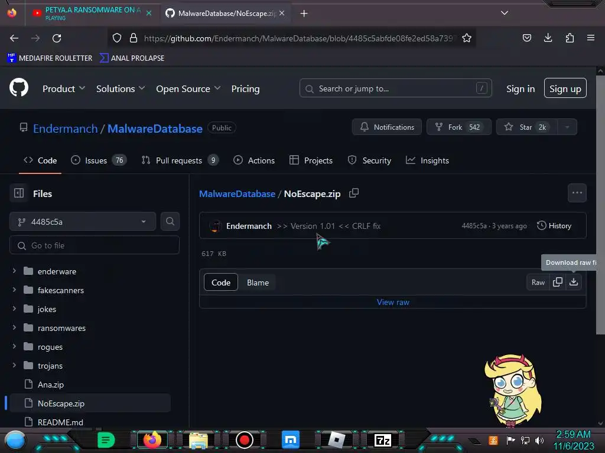Click volume speaker icon in system tray
The width and height of the screenshot is (605, 453).
(540, 440)
